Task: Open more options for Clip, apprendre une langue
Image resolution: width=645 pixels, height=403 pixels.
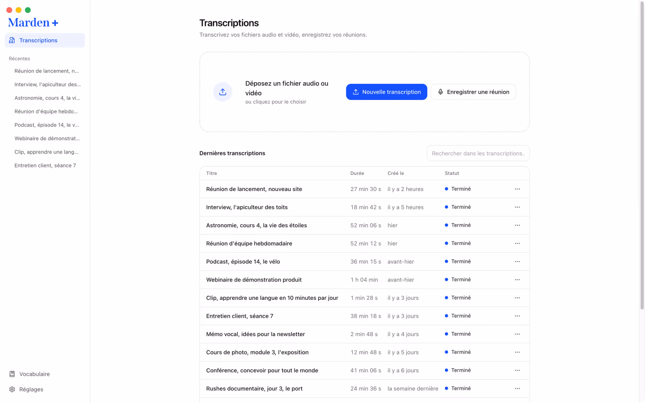Action: (x=517, y=298)
